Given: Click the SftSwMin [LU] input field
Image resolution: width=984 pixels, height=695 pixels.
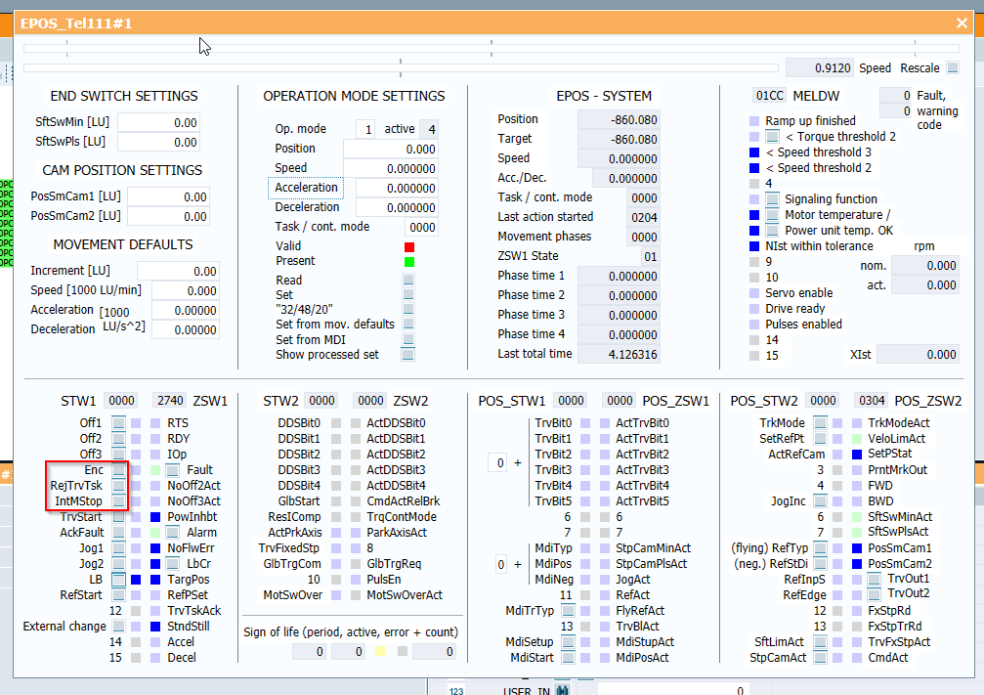Looking at the screenshot, I should (x=158, y=123).
